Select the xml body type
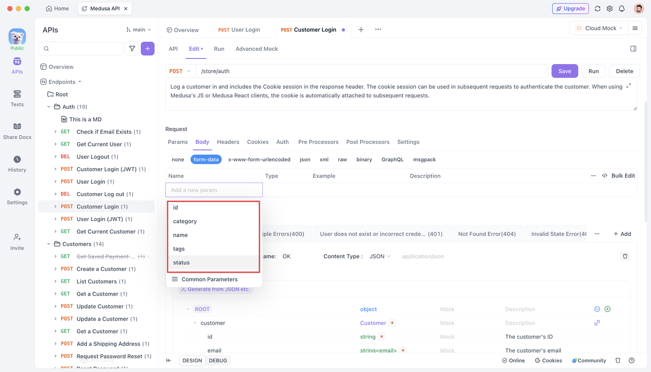The image size is (651, 372). (x=324, y=160)
